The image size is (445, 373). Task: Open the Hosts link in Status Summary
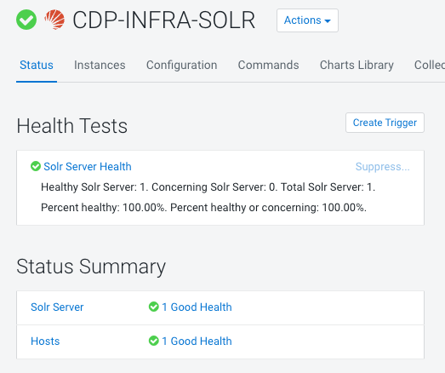pyautogui.click(x=45, y=341)
